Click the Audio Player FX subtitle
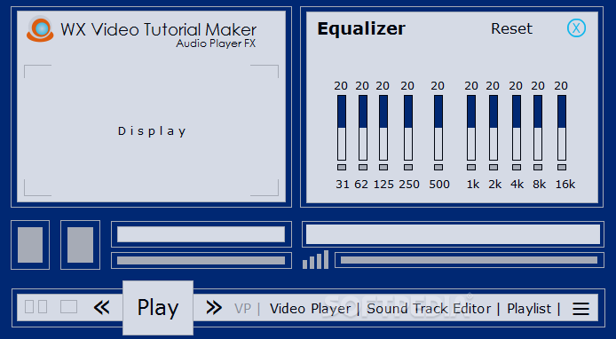This screenshot has height=339, width=616. 216,43
